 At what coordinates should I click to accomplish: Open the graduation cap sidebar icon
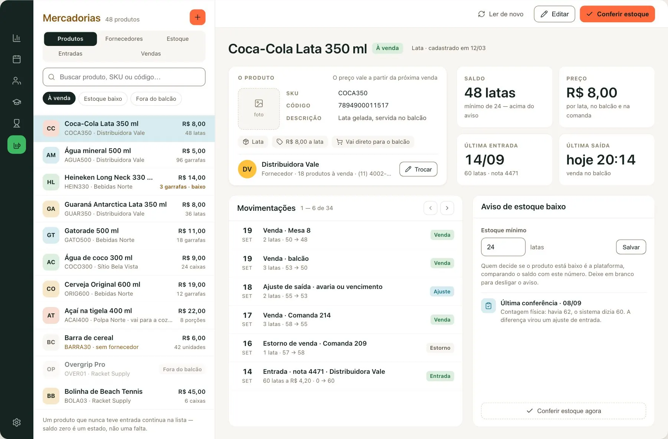point(17,102)
